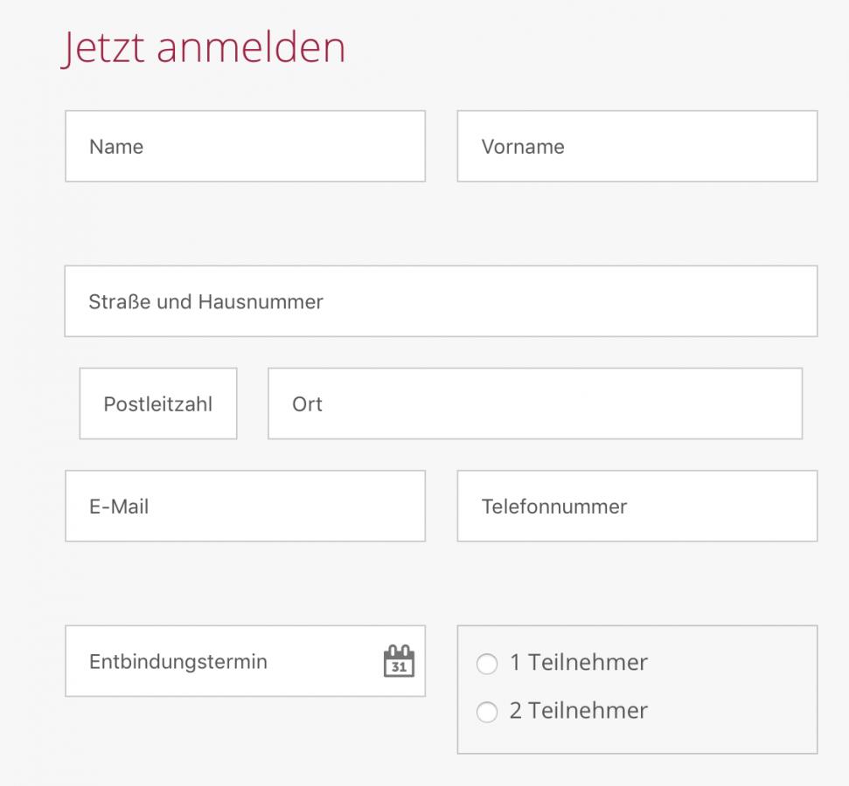The height and width of the screenshot is (786, 849).
Task: Select the 1 Teilnehmer radio button
Action: click(486, 665)
